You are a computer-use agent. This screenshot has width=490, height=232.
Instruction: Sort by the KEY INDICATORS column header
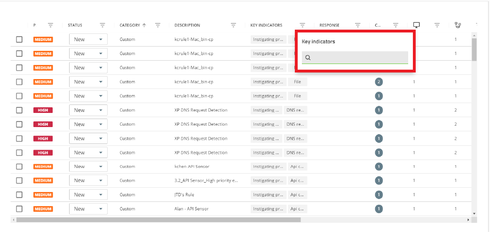266,25
